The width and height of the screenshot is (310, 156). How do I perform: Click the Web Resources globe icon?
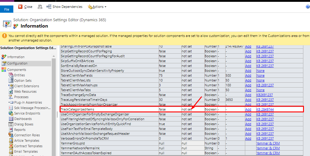[11, 91]
